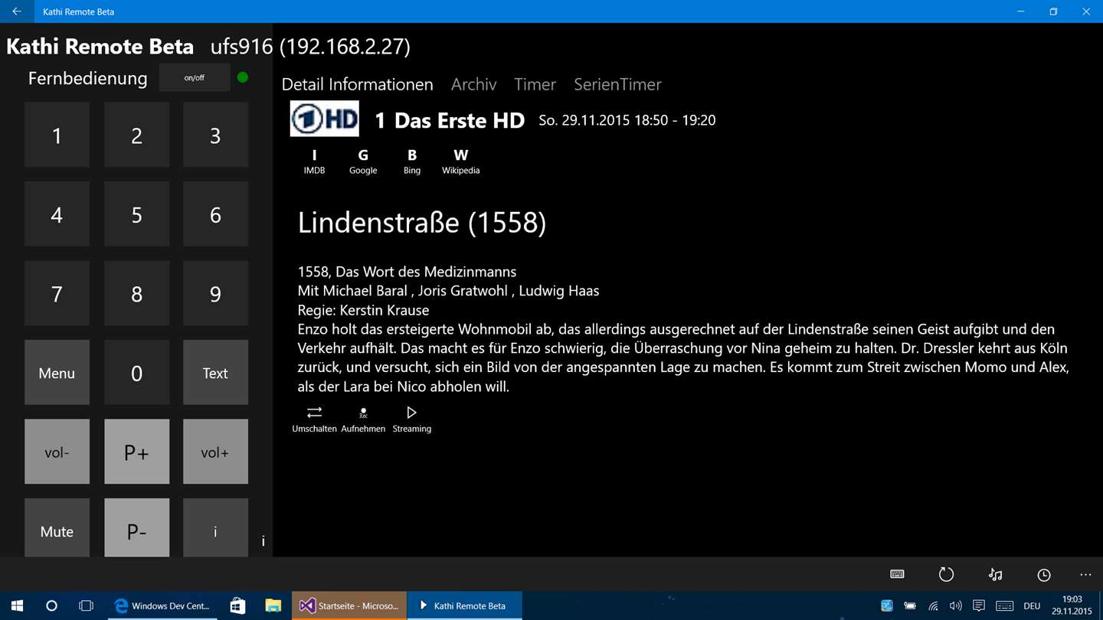Open Cortana search circle in taskbar

pyautogui.click(x=51, y=605)
